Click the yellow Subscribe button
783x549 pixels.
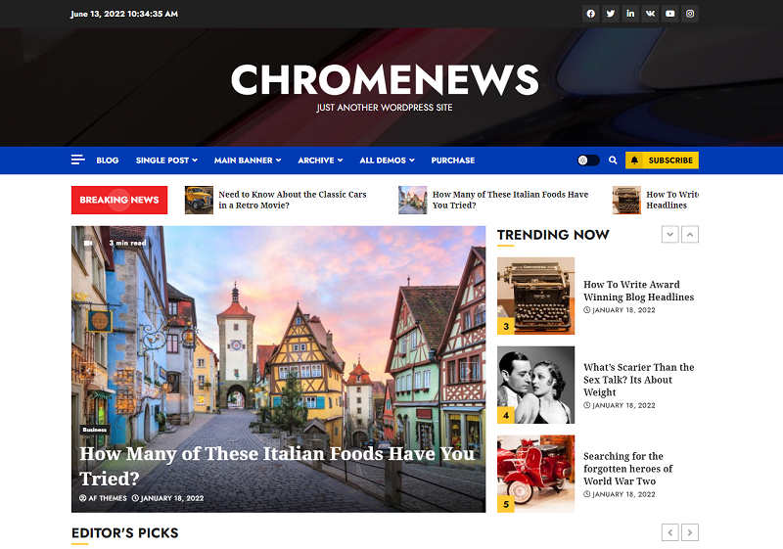tap(662, 160)
